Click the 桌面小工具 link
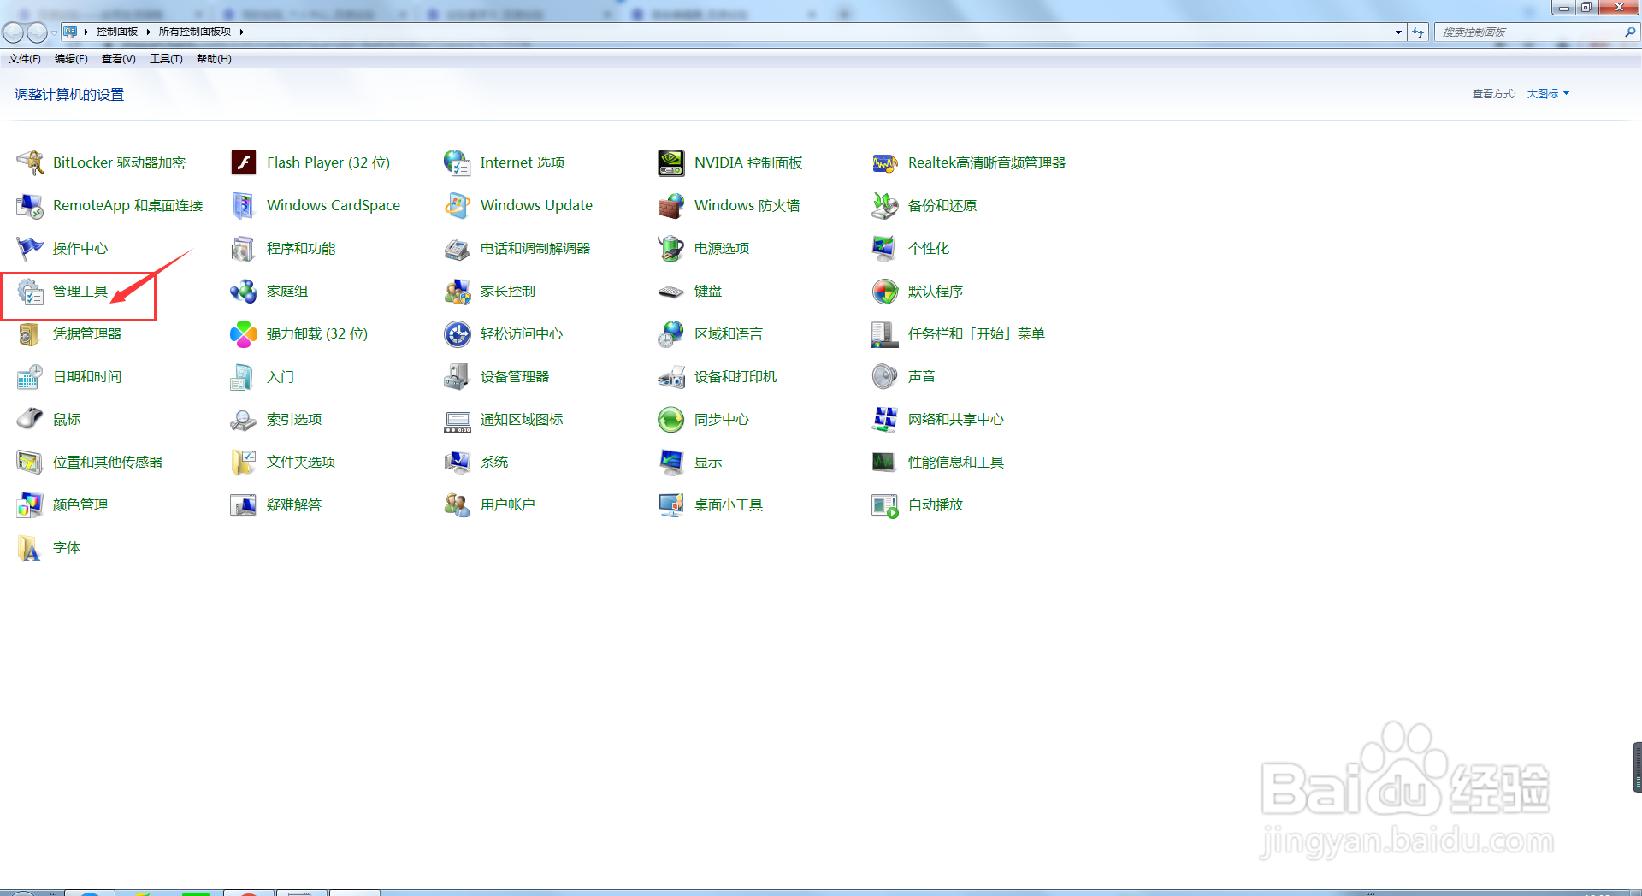 729,504
